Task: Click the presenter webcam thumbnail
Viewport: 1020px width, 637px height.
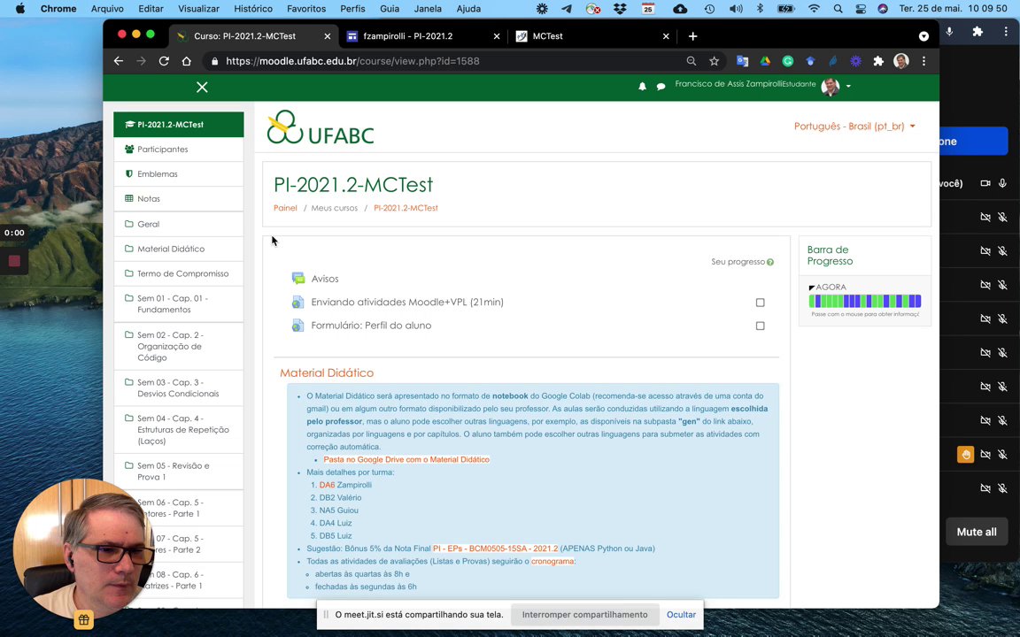Action: [x=84, y=550]
